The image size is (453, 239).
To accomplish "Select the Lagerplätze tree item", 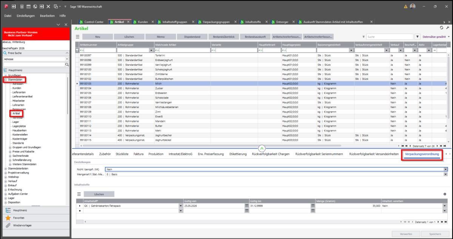I will (20, 126).
